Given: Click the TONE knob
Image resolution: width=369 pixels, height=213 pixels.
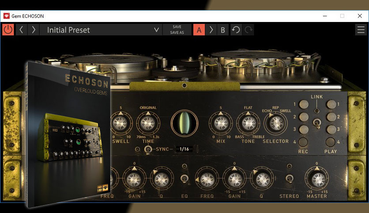Looking at the screenshot, I should (248, 123).
